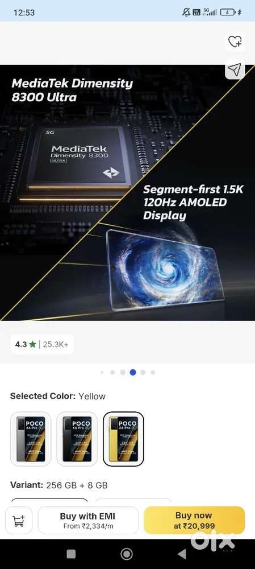
Task: Go to the third carousel image dot
Action: [x=123, y=372]
